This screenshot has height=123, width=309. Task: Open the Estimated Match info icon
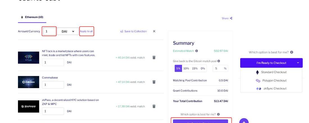tap(196, 51)
